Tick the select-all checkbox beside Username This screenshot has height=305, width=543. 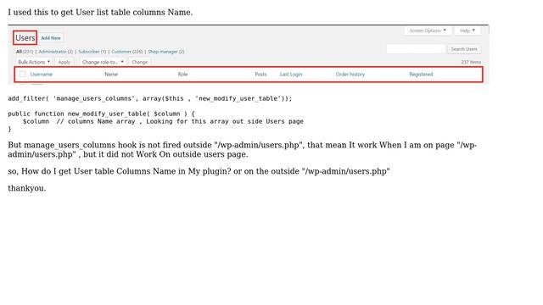pos(23,75)
